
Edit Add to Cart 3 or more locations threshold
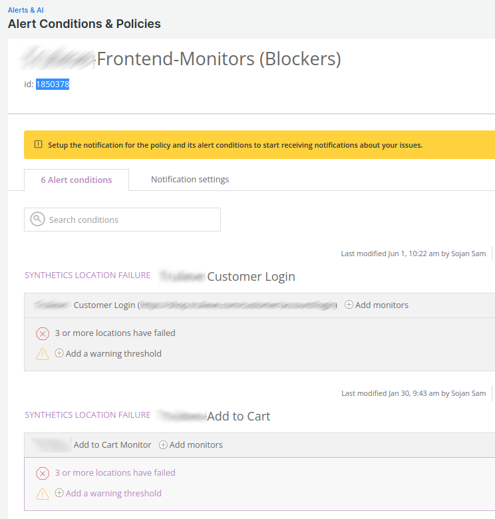(115, 472)
